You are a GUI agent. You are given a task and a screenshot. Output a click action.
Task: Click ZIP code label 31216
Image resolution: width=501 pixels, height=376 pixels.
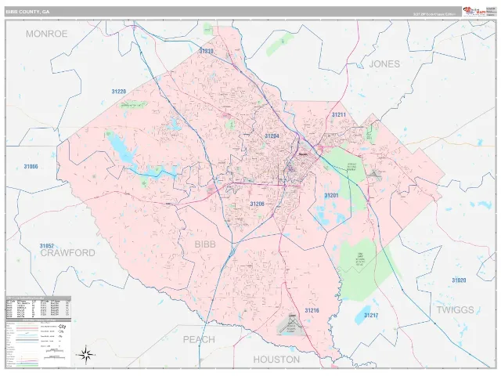[312, 310]
